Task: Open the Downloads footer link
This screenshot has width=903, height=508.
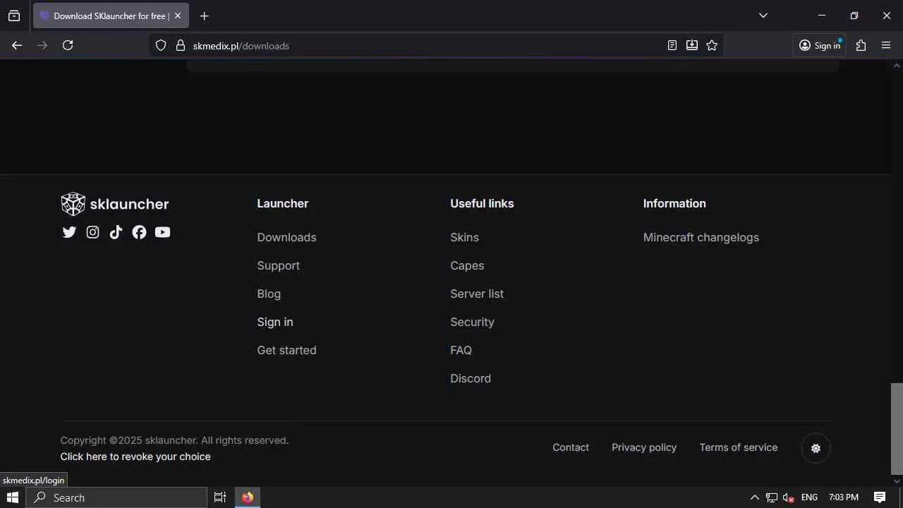Action: pyautogui.click(x=286, y=237)
